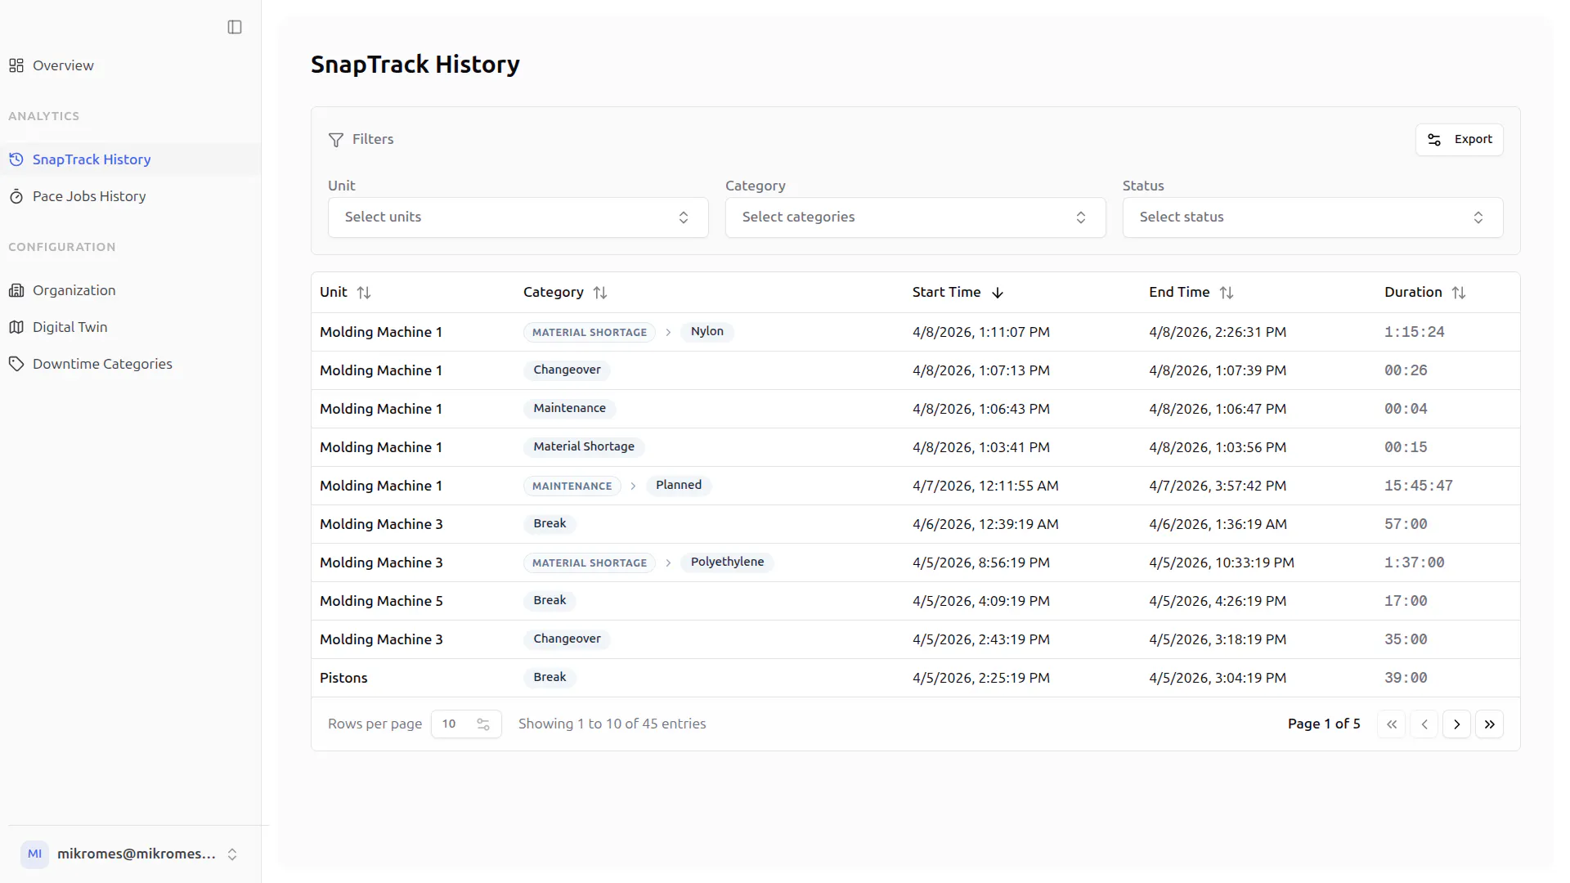Image resolution: width=1570 pixels, height=883 pixels.
Task: Click the End Time column header
Action: [1178, 293]
